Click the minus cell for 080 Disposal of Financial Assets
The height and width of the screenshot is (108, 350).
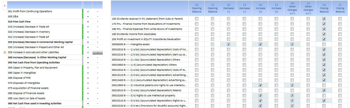98,93
